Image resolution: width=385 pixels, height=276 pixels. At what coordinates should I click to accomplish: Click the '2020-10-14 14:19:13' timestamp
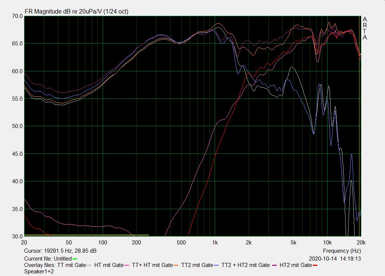(x=335, y=259)
